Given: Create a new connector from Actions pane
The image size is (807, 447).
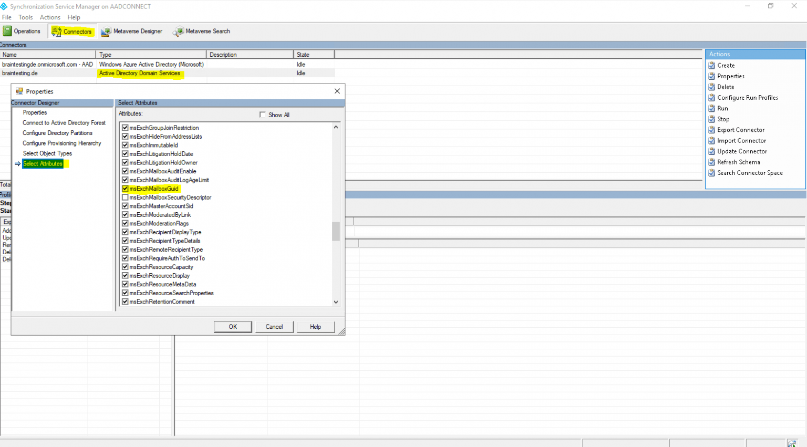Looking at the screenshot, I should coord(726,65).
